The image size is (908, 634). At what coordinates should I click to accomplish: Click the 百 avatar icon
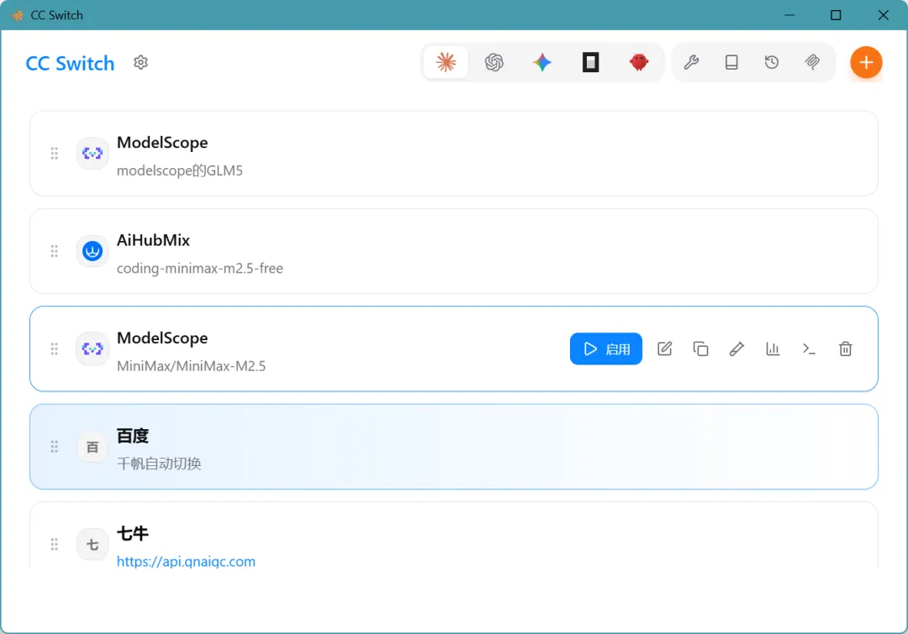point(92,447)
